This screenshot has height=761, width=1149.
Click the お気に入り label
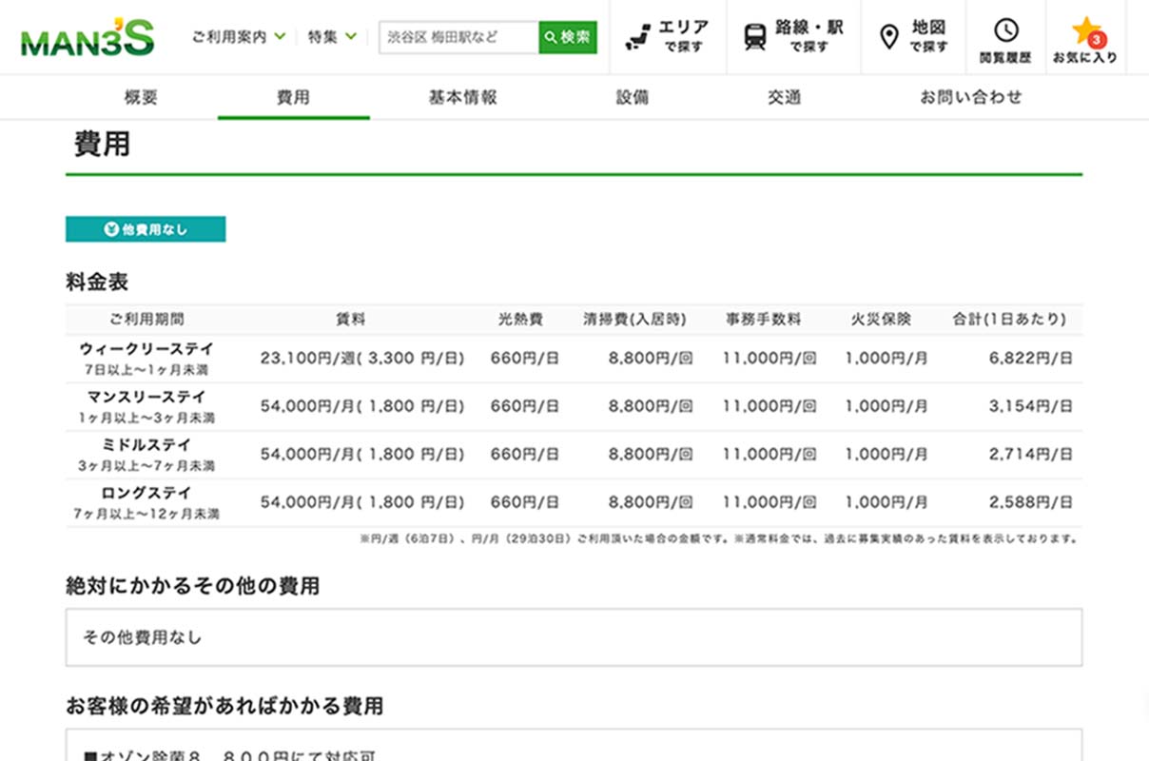pos(1085,58)
